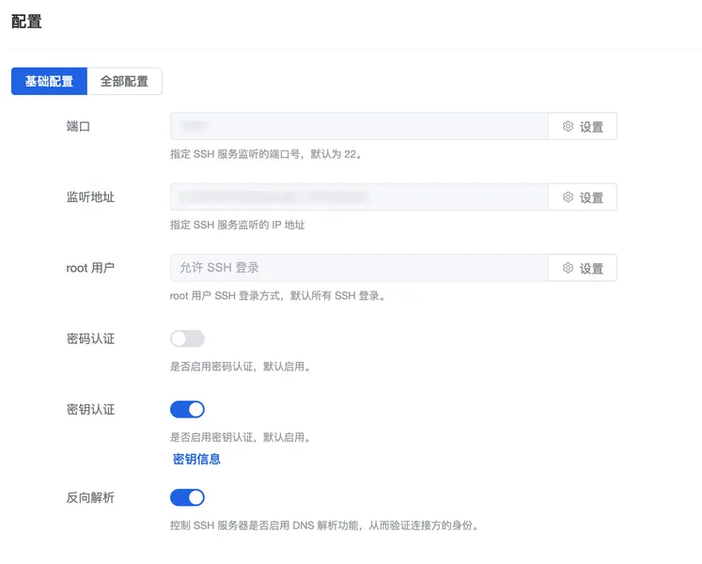The image size is (702, 564).
Task: Turn off the 反向解析 toggle
Action: coord(187,497)
